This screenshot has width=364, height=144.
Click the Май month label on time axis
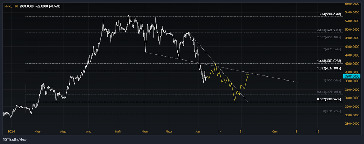(x=118, y=132)
